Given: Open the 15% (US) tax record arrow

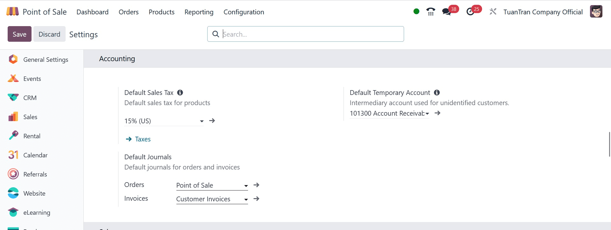Looking at the screenshot, I should (212, 121).
